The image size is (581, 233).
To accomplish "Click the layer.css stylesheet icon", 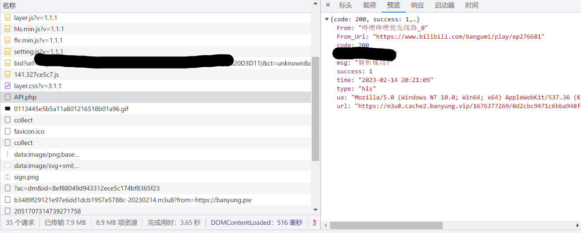I will 7,86.
